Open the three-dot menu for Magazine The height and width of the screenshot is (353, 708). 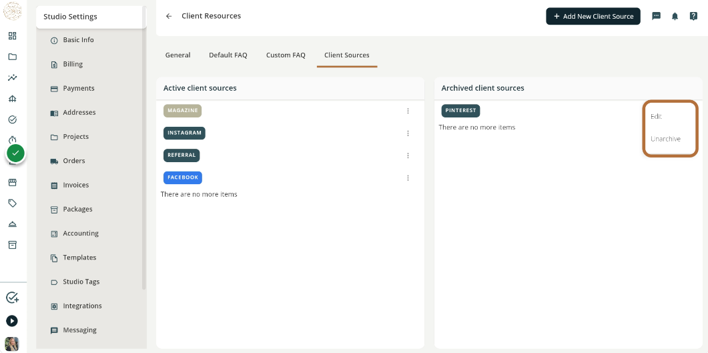tap(408, 111)
